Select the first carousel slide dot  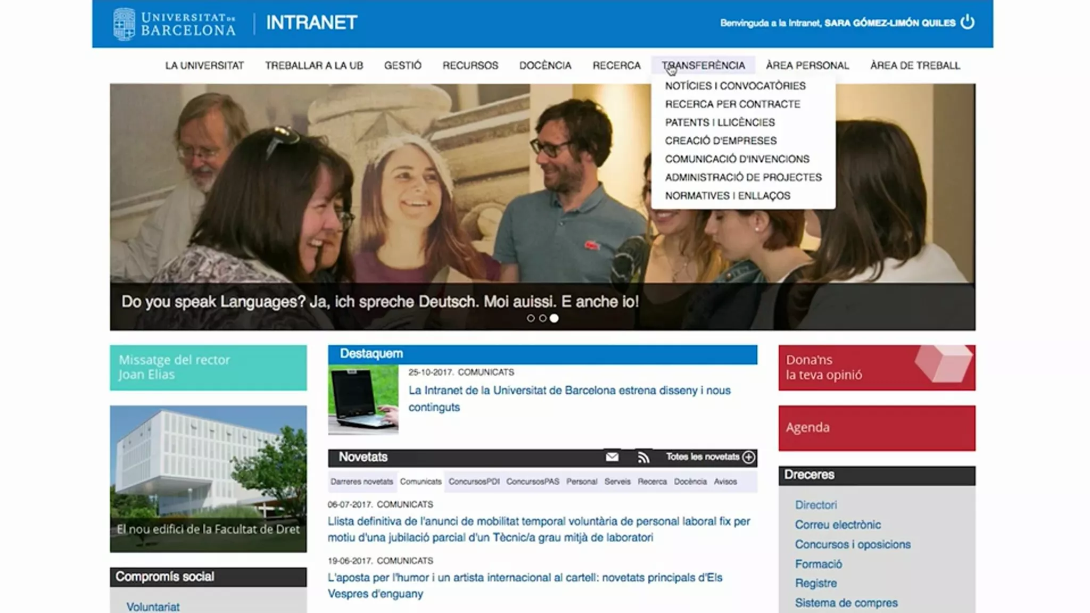[x=531, y=318]
